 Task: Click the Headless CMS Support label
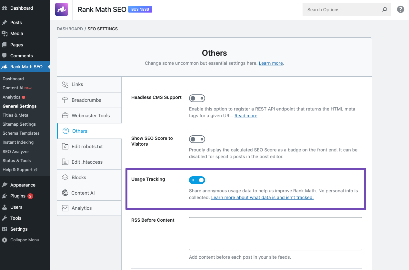156,97
